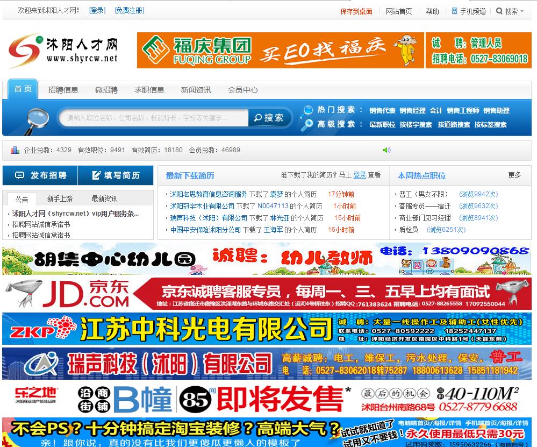Click 保存到桌面 link
This screenshot has width=537, height=447.
coord(356,12)
